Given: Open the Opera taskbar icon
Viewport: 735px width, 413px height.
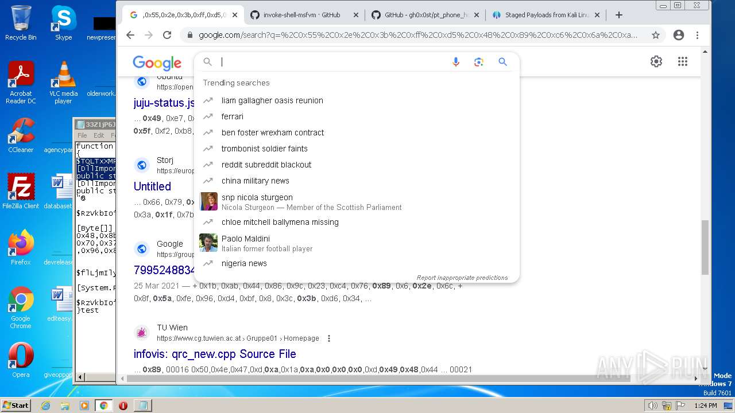Looking at the screenshot, I should tap(123, 406).
